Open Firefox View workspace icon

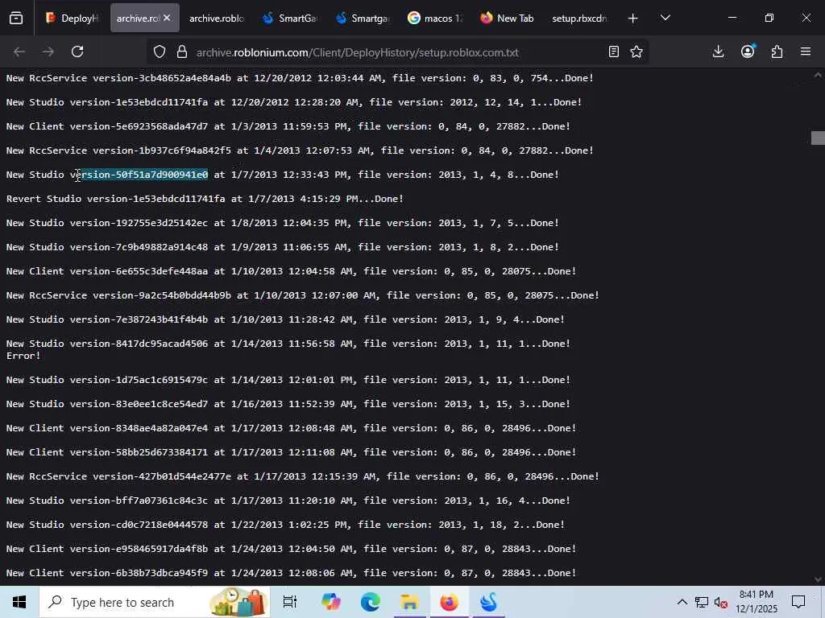[16, 19]
